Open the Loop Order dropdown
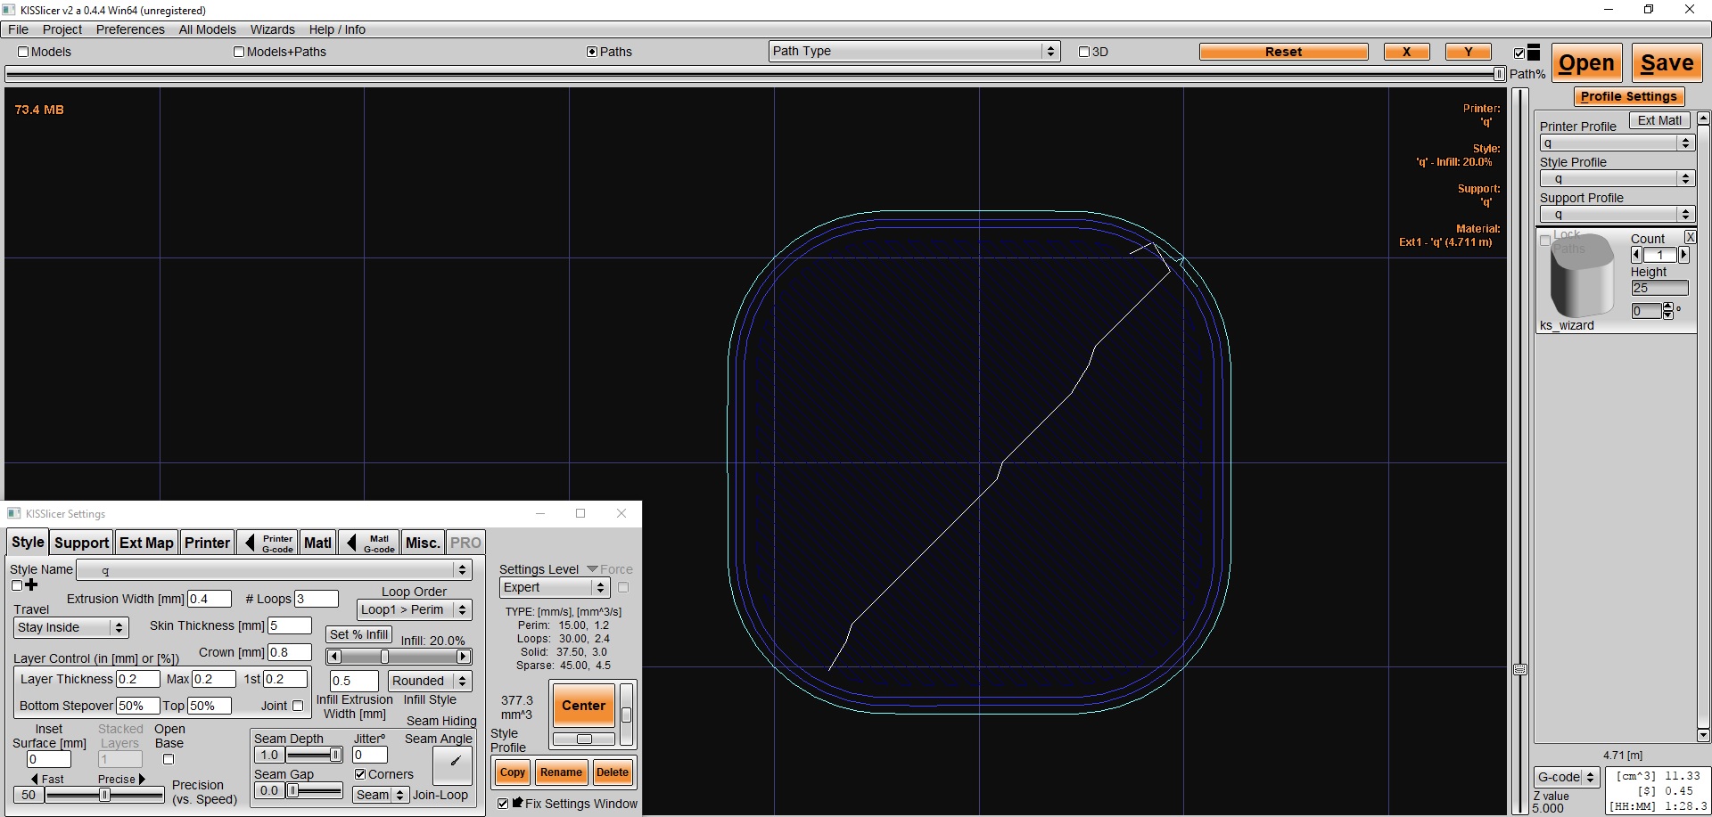 pos(414,609)
